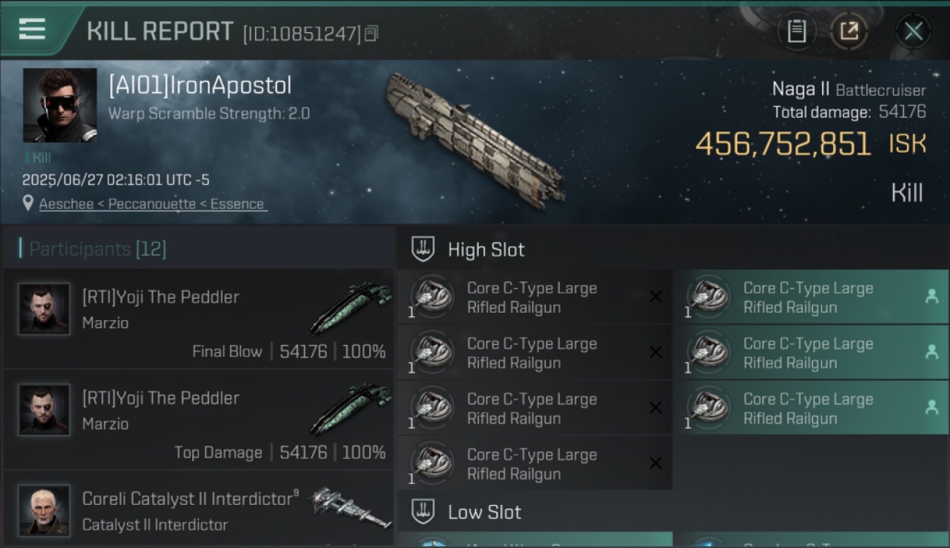Click the Marzio ship icon for Final Blow
The width and height of the screenshot is (950, 548).
click(351, 307)
